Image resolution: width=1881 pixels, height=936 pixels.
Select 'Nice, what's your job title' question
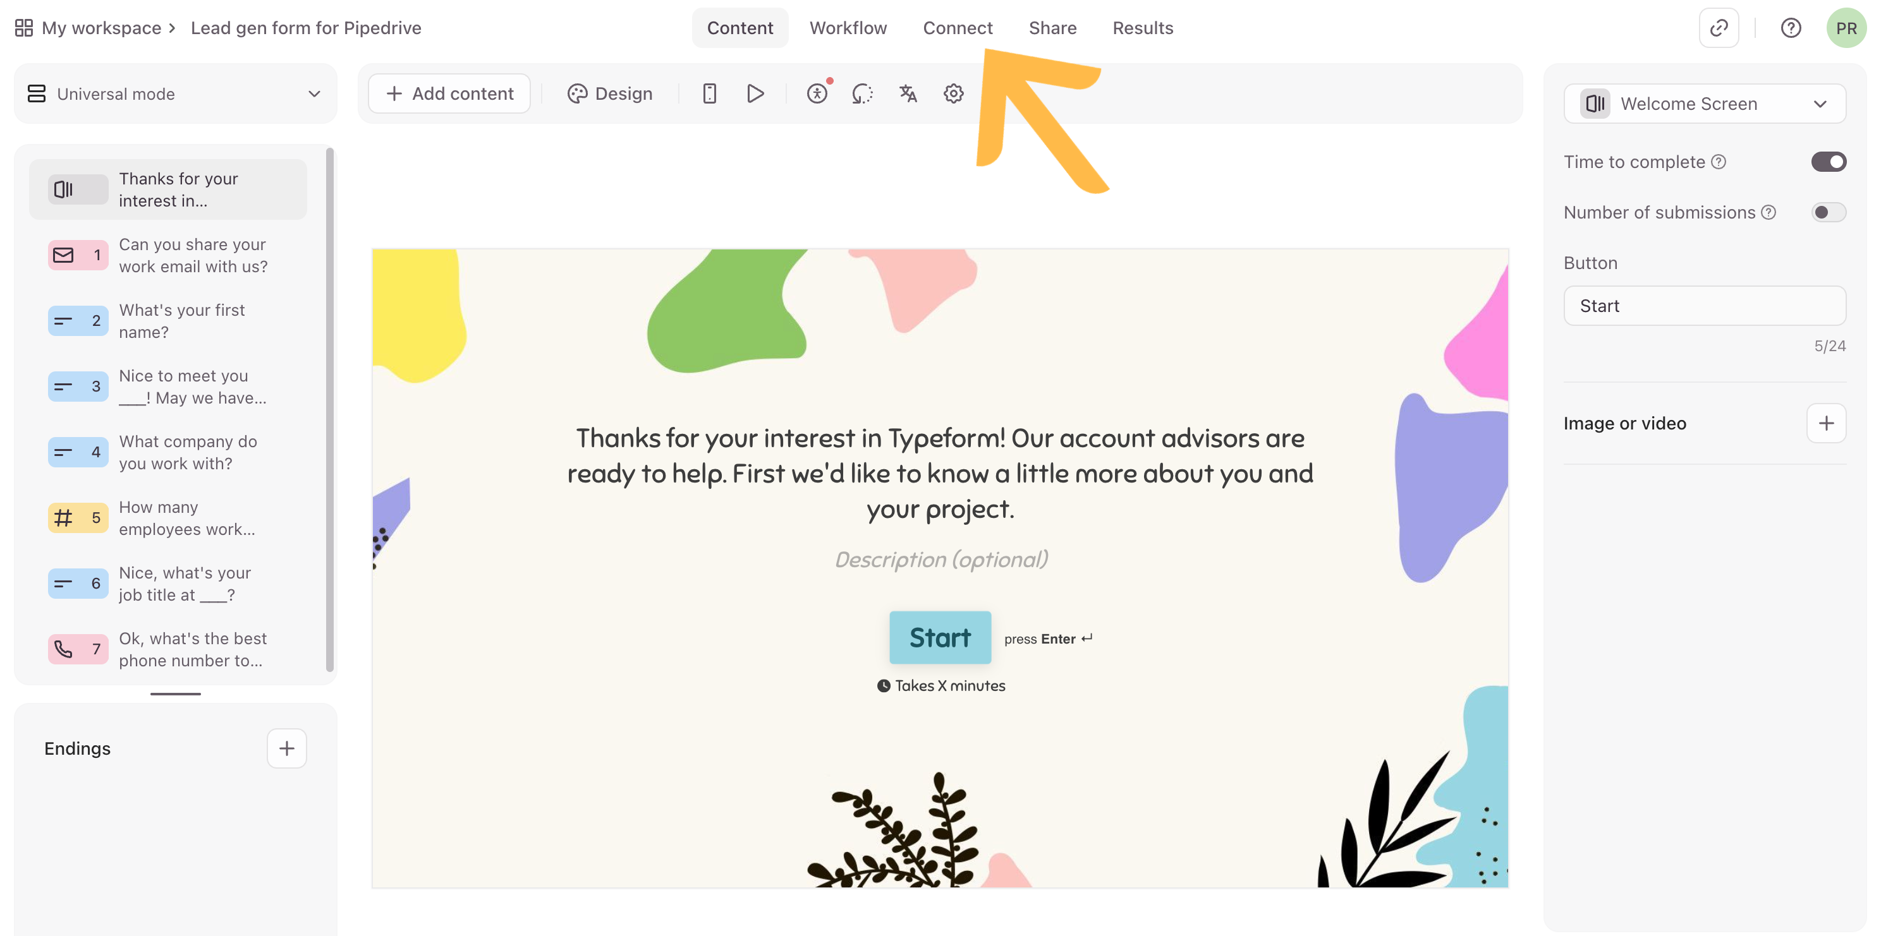(168, 584)
